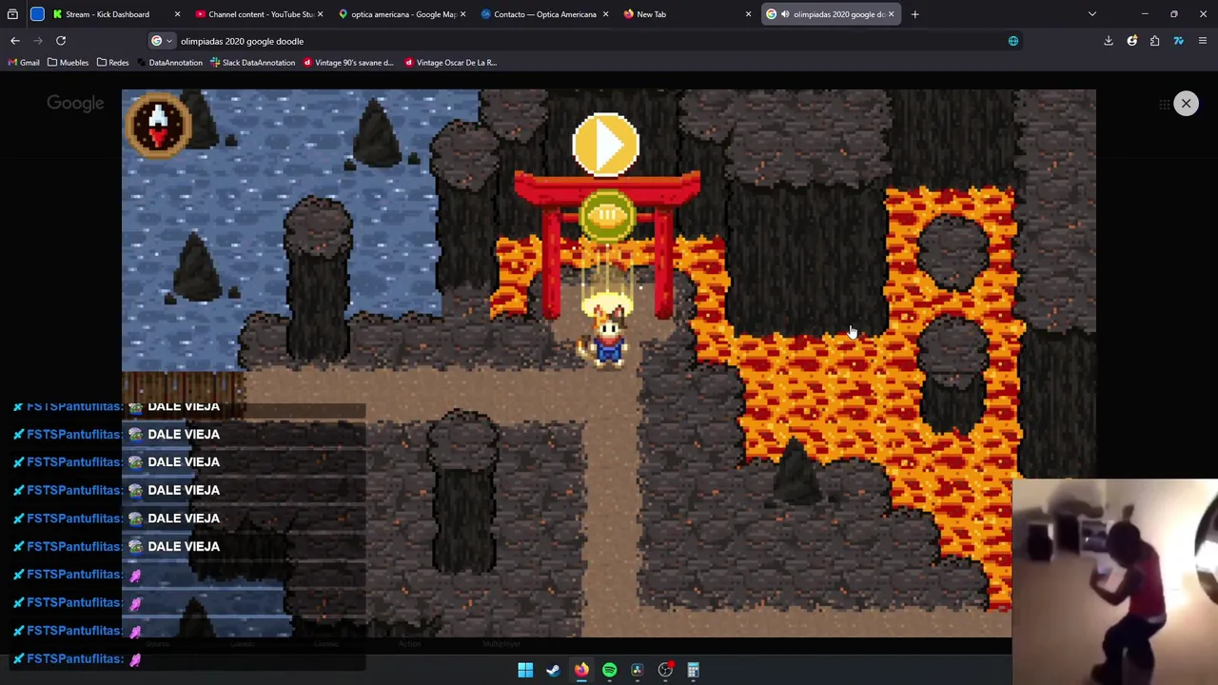This screenshot has width=1218, height=685.
Task: Close the Stream - Kick Dashboard tab
Action: click(x=177, y=14)
